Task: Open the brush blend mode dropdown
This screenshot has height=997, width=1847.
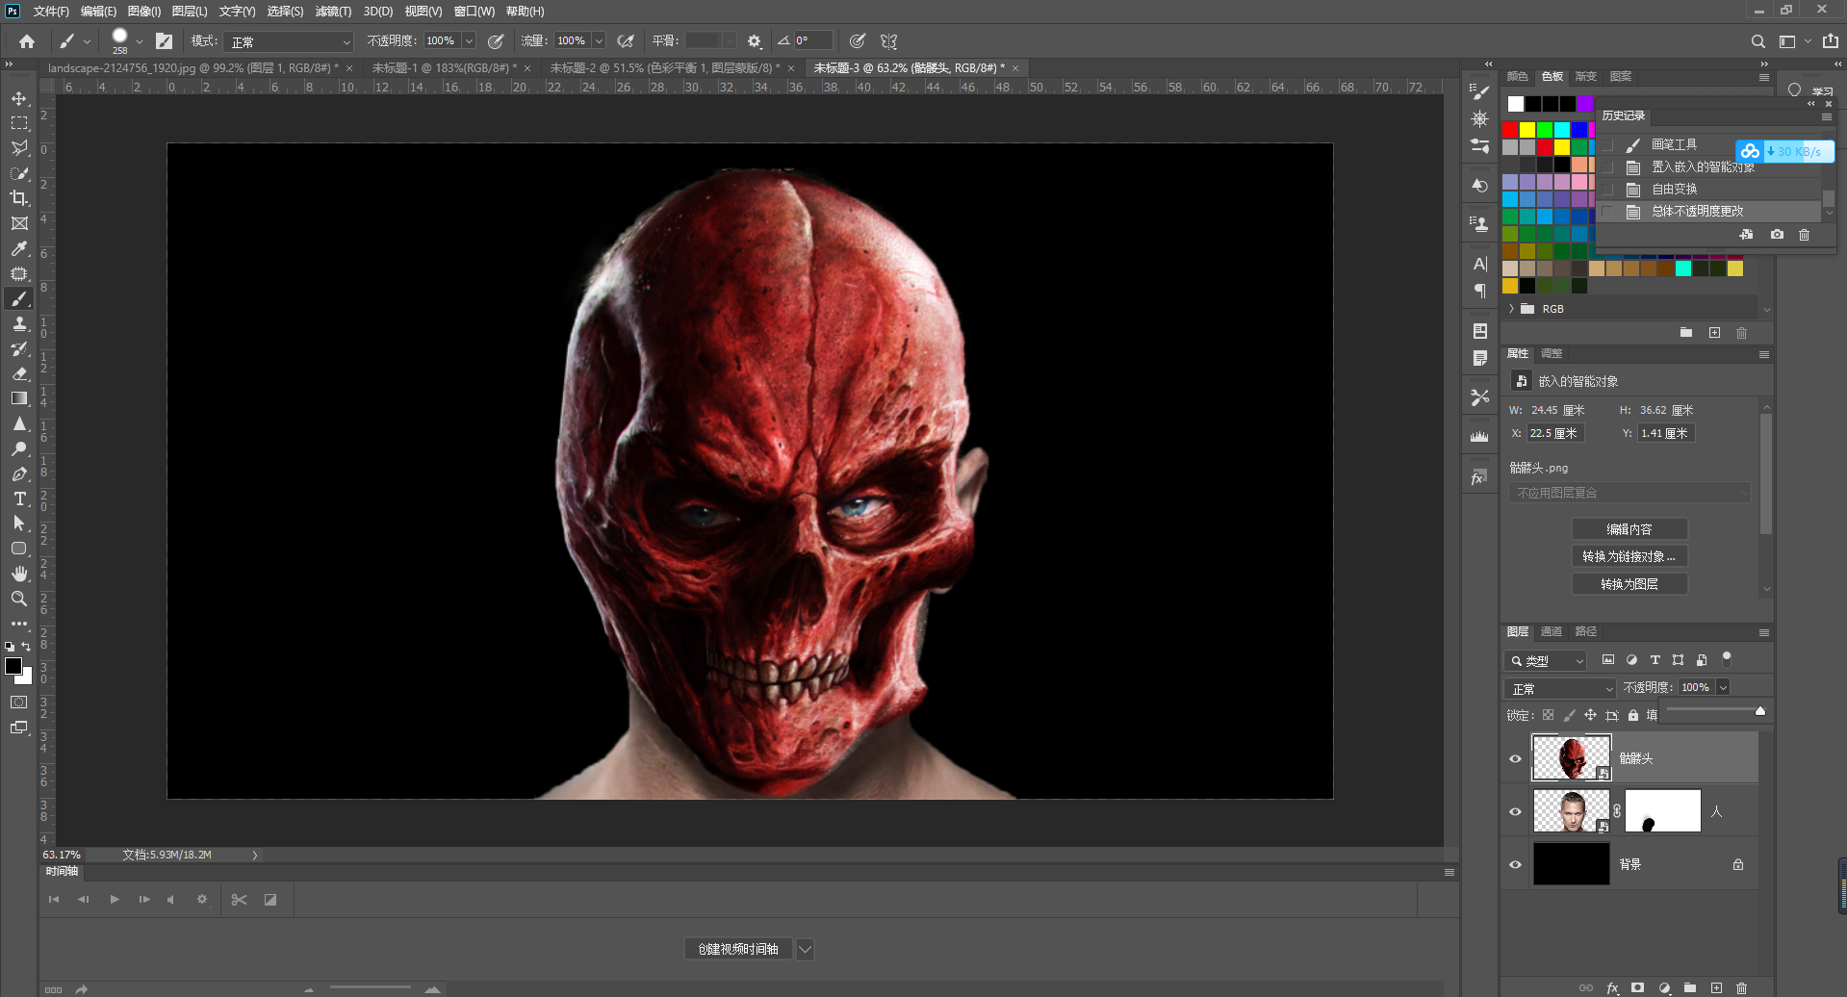Action: [x=291, y=42]
